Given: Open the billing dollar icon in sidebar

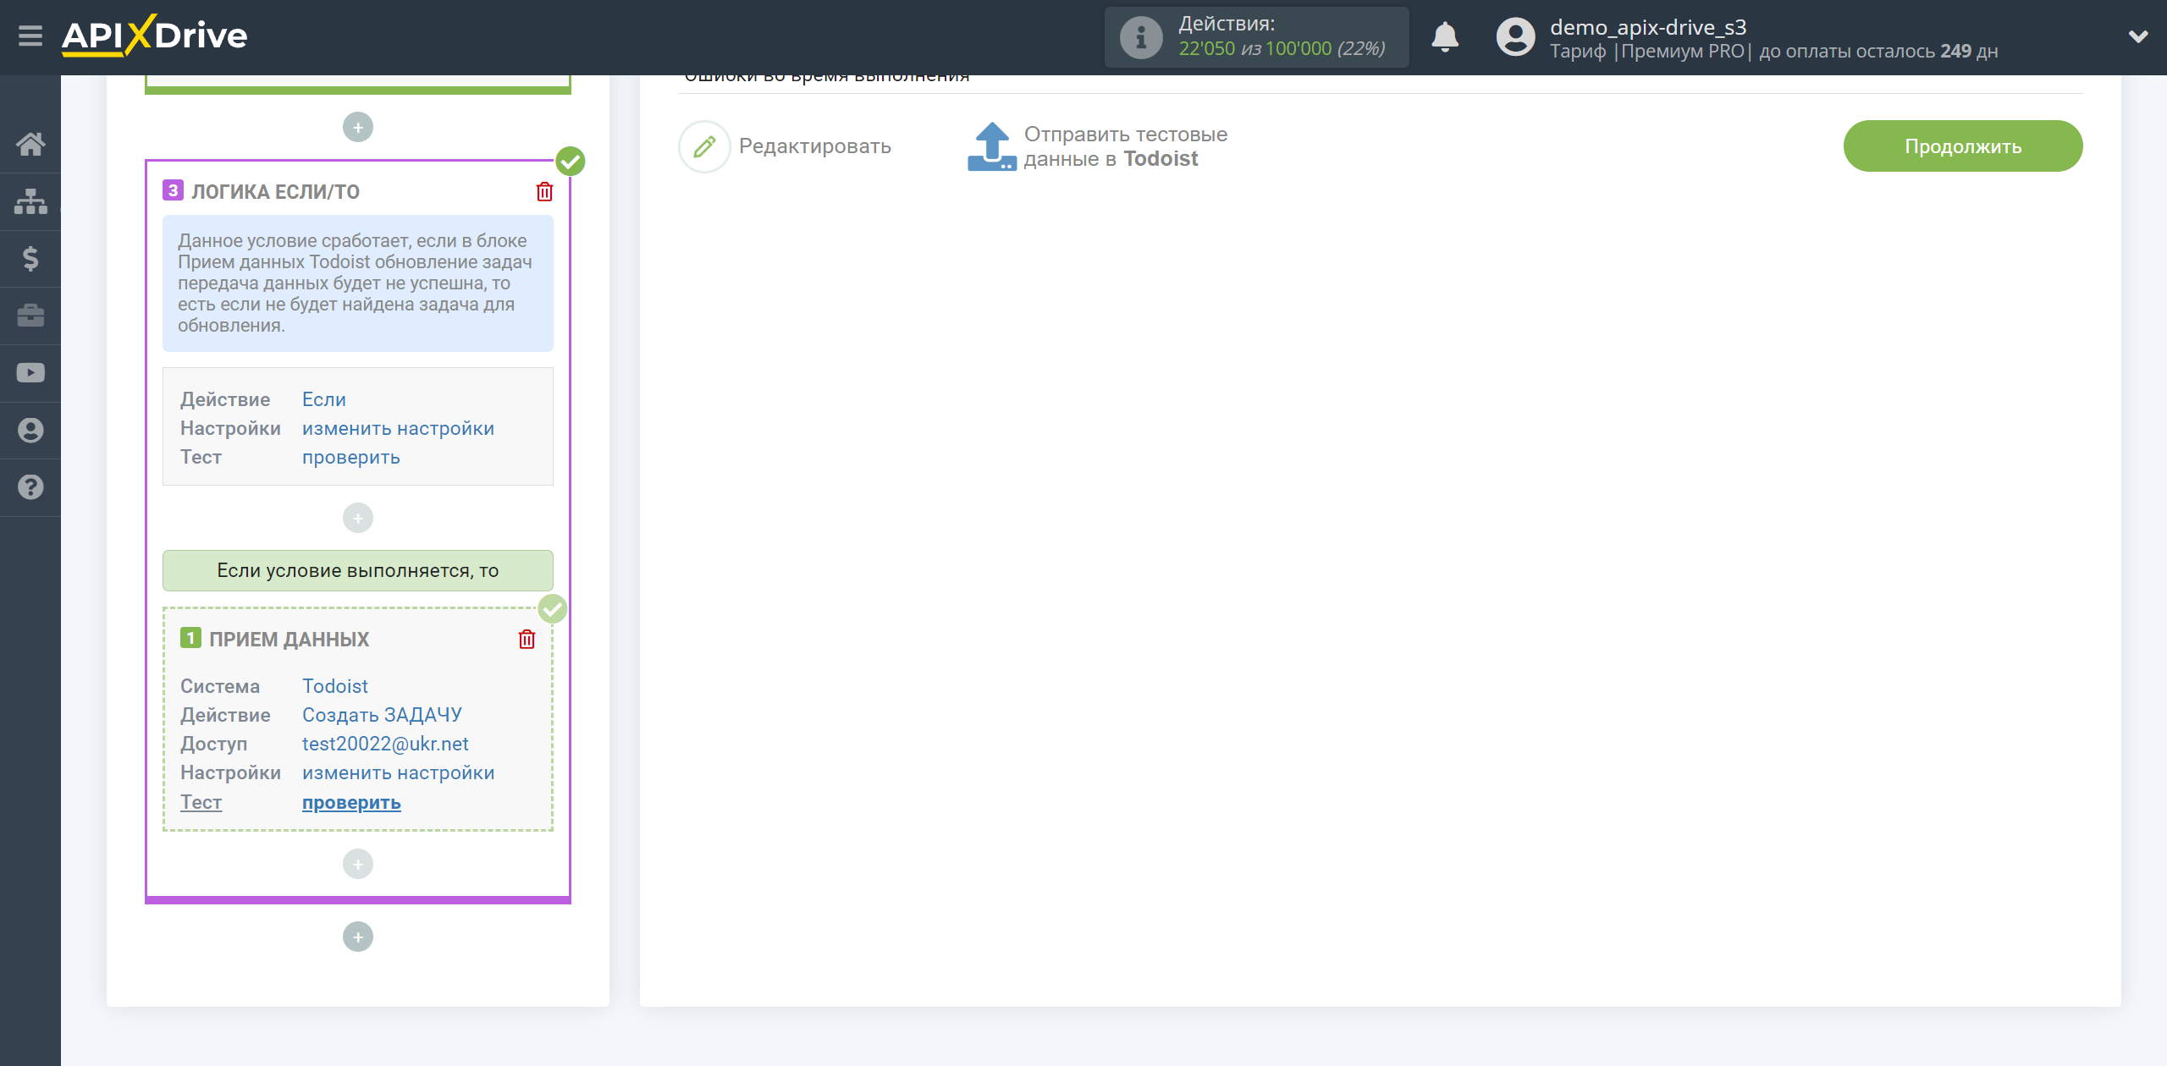Looking at the screenshot, I should coord(30,258).
